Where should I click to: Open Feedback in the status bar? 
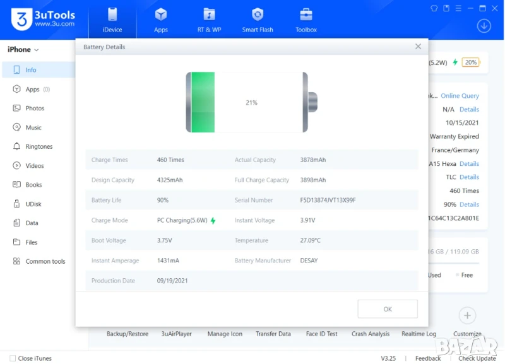pyautogui.click(x=428, y=358)
